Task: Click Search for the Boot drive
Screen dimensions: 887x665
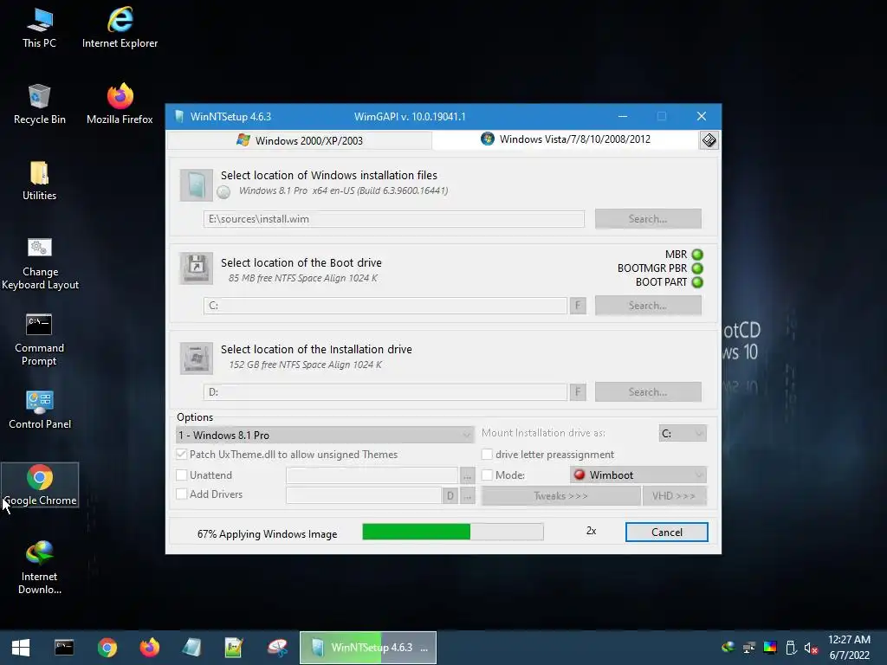Action: pyautogui.click(x=648, y=306)
